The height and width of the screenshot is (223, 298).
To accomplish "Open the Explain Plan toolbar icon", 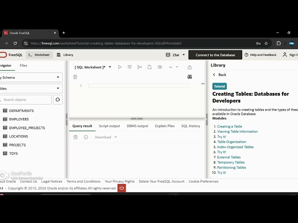I will click(140, 67).
